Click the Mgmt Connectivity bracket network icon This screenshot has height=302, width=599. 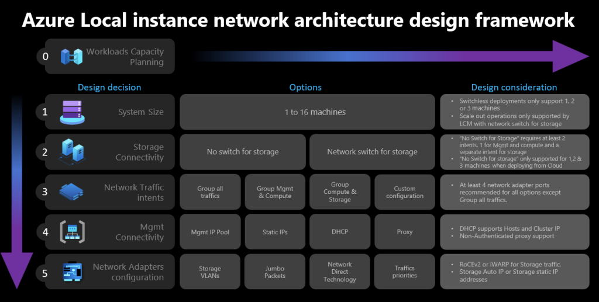tap(72, 232)
